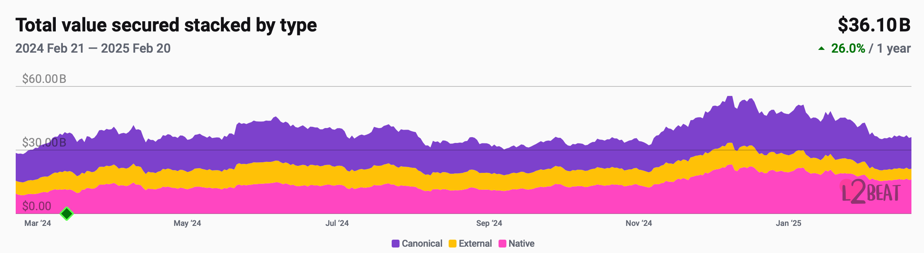
Task: Click the $36.10B total value
Action: tap(874, 25)
